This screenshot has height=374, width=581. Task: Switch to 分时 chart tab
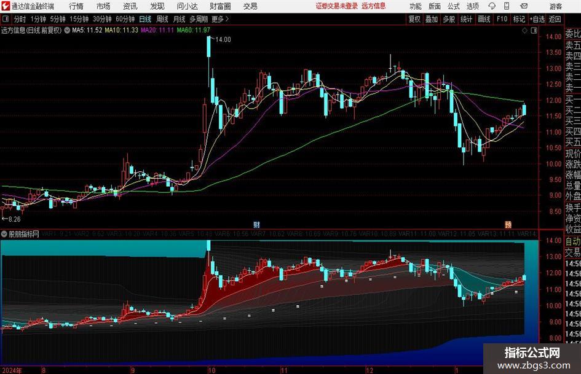[x=20, y=19]
